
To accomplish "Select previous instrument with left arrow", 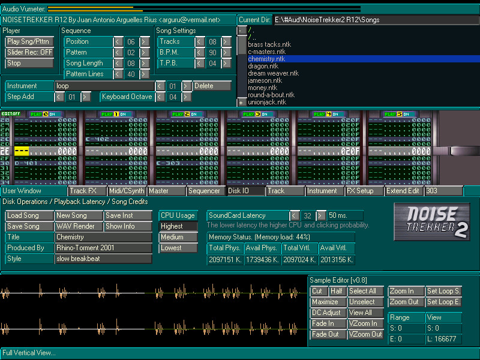I will coord(160,86).
